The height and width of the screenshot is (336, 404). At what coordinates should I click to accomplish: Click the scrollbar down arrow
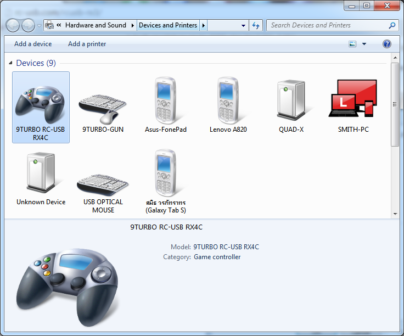pyautogui.click(x=395, y=214)
